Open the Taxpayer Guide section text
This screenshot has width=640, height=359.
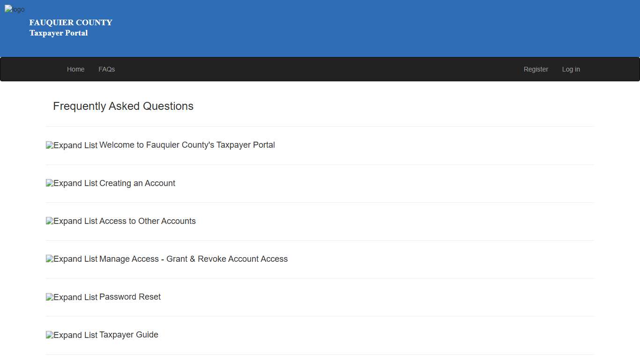point(129,335)
